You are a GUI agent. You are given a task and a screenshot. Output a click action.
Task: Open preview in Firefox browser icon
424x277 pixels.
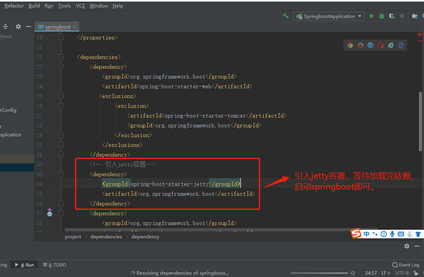click(x=360, y=45)
